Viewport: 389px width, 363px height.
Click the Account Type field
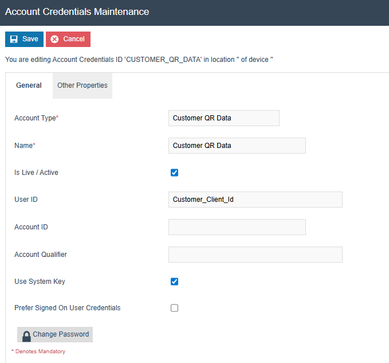[224, 118]
